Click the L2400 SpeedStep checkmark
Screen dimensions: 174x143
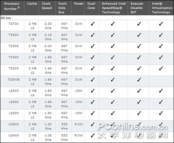[112, 102]
